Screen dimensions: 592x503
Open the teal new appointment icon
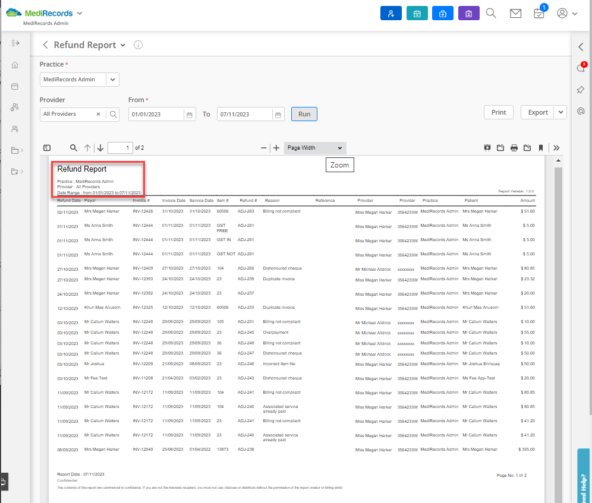click(x=417, y=13)
